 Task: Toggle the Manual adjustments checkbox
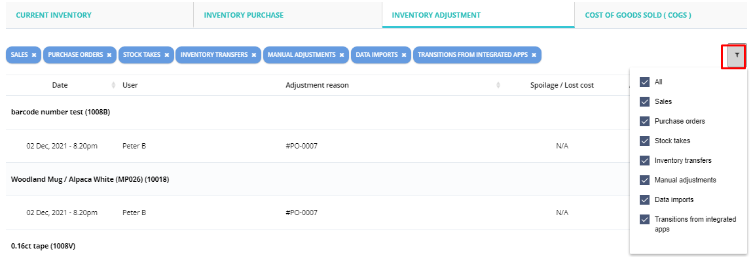(644, 180)
